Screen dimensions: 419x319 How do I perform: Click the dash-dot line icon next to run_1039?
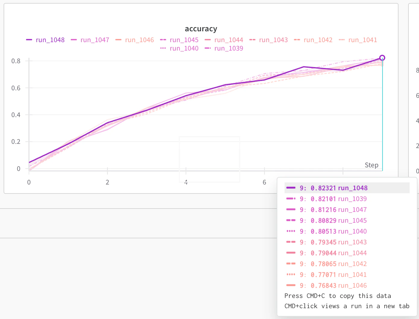208,48
